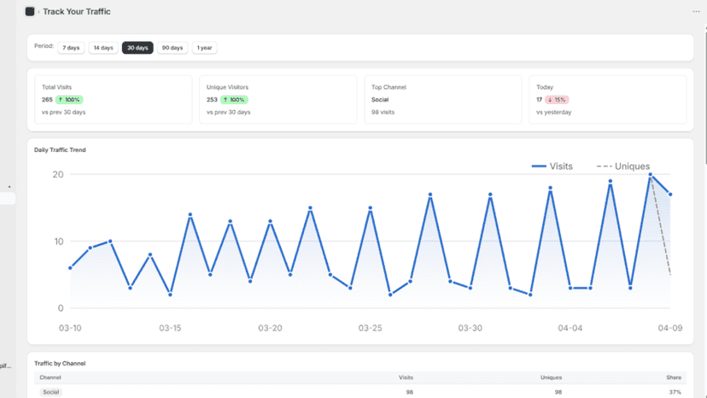Image resolution: width=707 pixels, height=398 pixels.
Task: Click the 04-09 x-axis label
Action: [670, 328]
